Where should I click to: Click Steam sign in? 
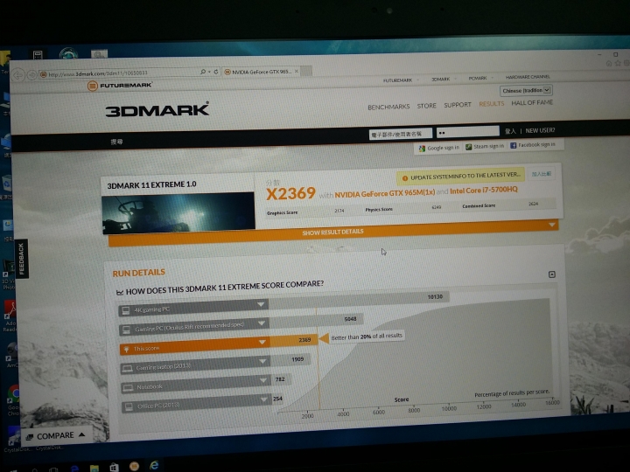coord(485,146)
